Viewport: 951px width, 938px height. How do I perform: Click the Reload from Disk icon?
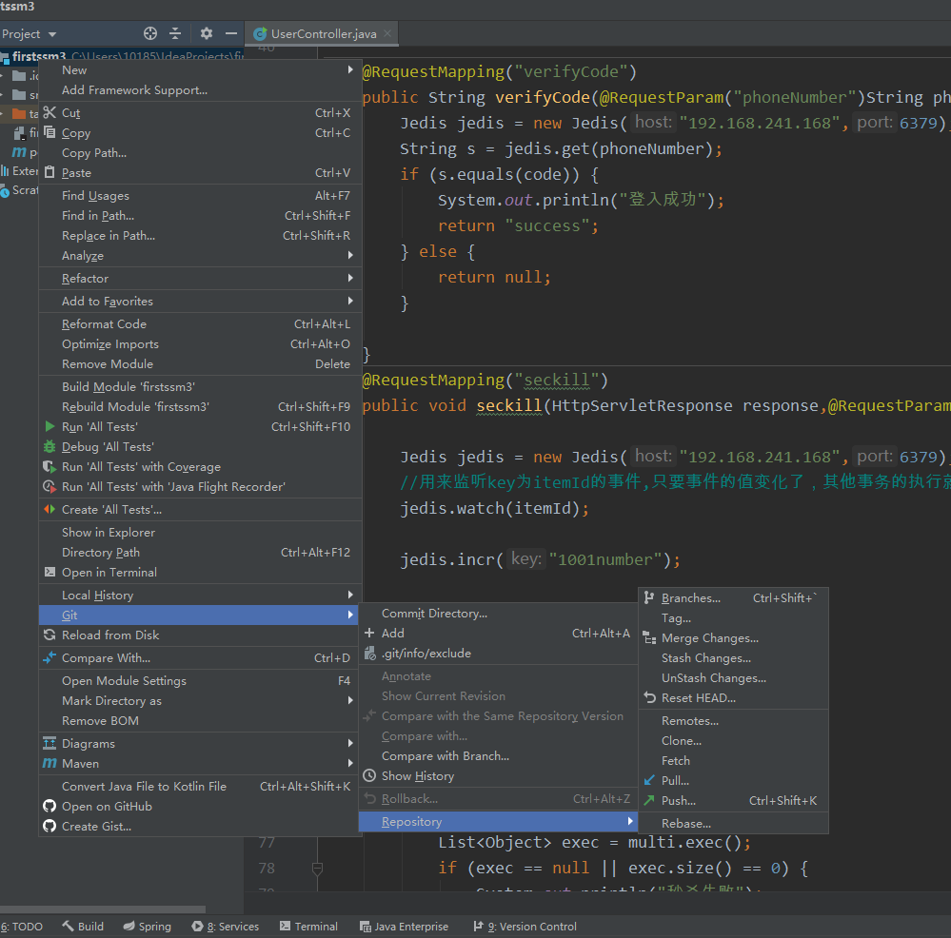pos(50,635)
